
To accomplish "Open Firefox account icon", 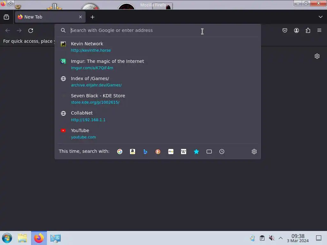I will point(296,30).
